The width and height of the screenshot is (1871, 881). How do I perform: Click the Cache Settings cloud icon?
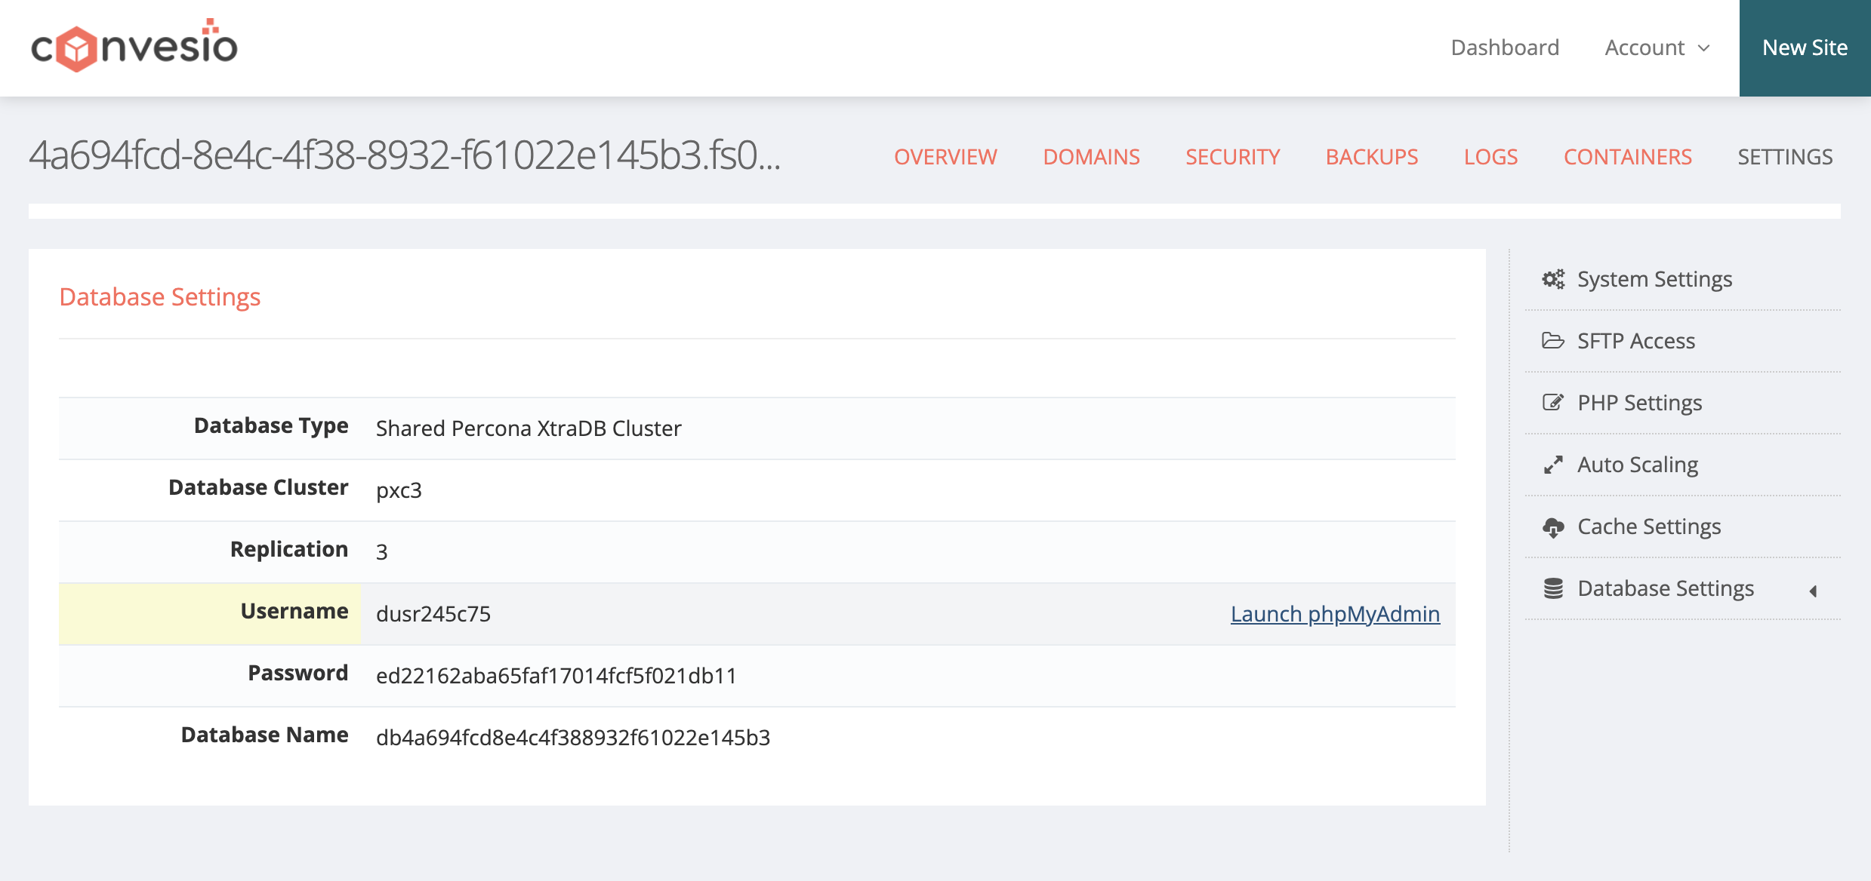1553,527
